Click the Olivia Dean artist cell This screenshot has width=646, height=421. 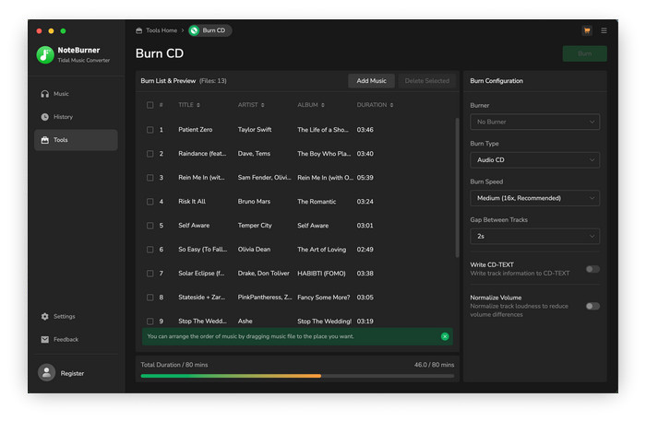tap(254, 249)
